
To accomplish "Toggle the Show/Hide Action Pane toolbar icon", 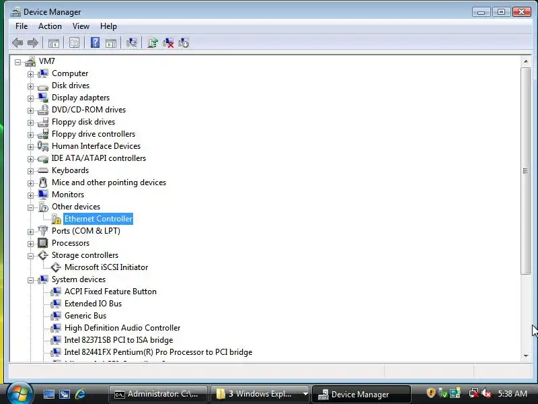I will [111, 43].
